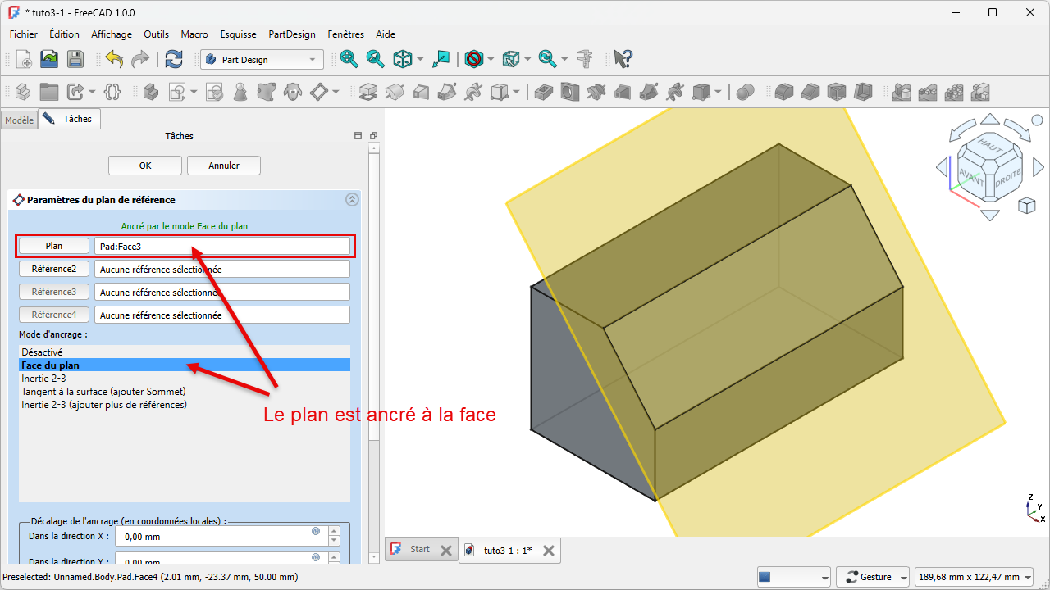Click the Référence2 button
The width and height of the screenshot is (1050, 590).
(x=54, y=269)
